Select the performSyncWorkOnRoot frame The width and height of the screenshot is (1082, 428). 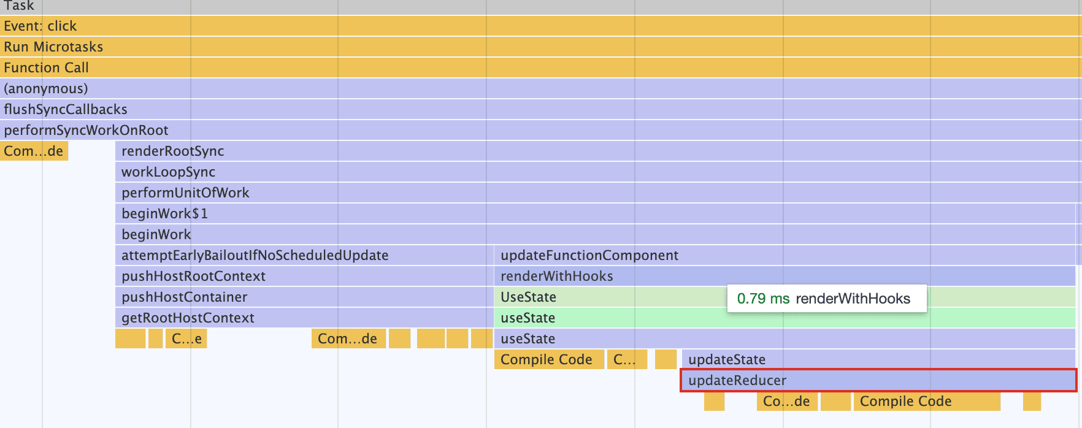pos(540,130)
